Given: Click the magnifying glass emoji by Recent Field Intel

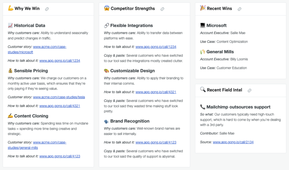Looking at the screenshot, I should point(203,90).
